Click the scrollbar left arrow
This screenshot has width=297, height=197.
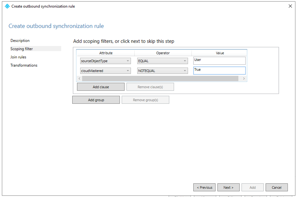click(x=80, y=79)
